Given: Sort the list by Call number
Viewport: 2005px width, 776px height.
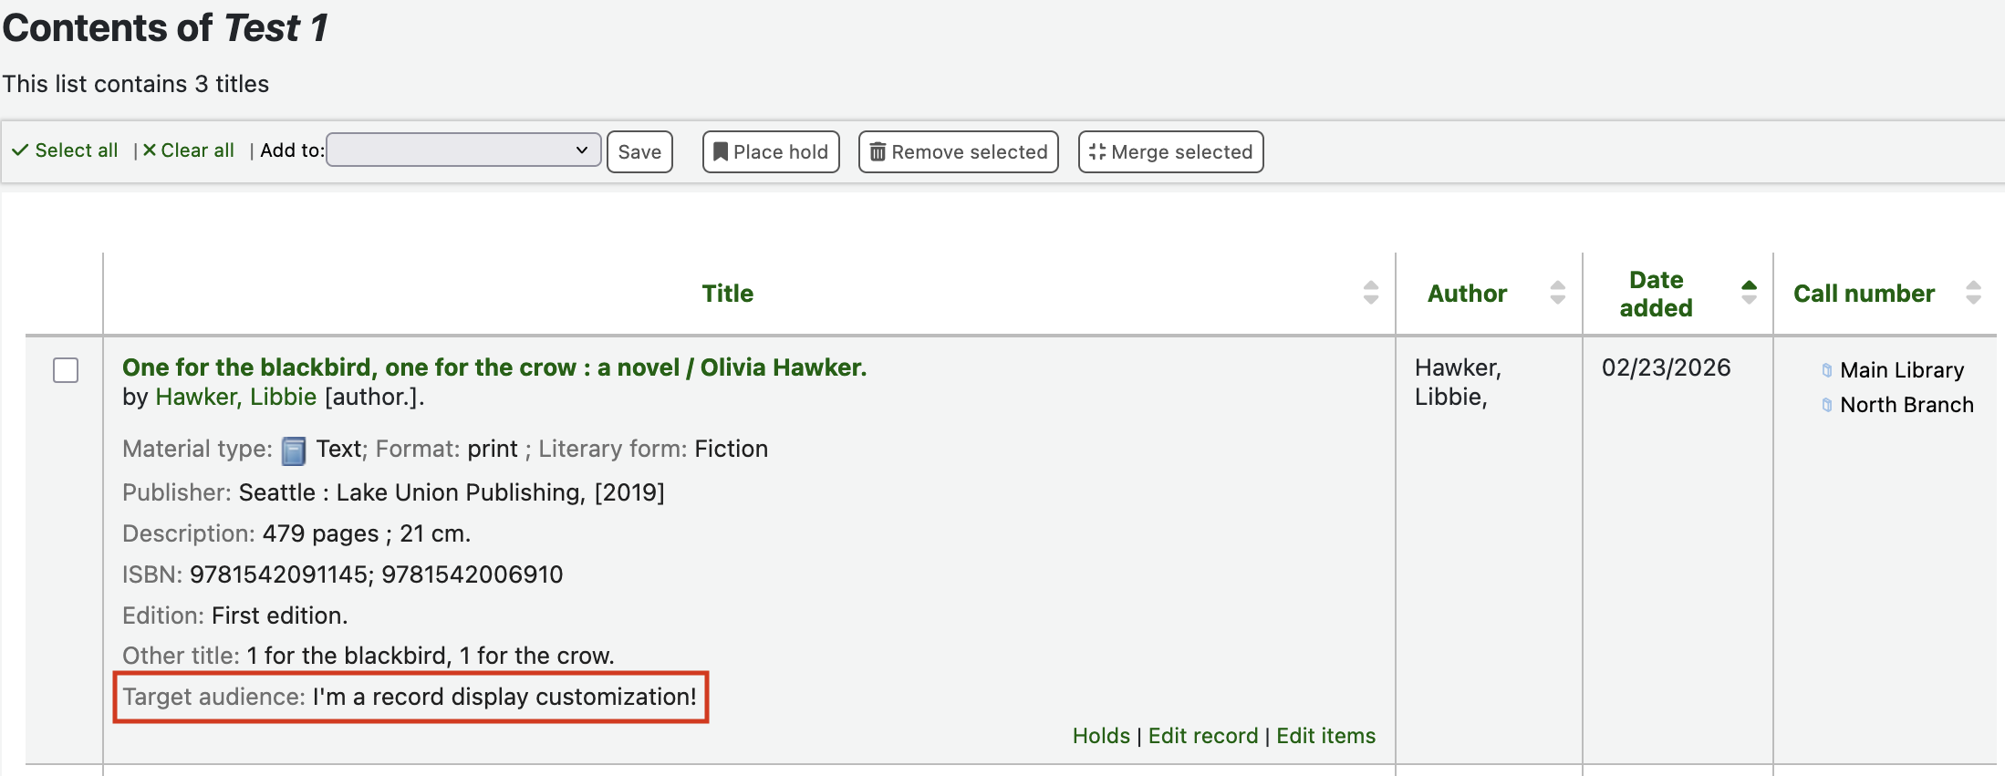Looking at the screenshot, I should point(1864,294).
